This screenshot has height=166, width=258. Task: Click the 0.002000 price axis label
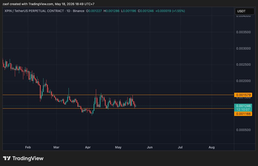click(243, 81)
